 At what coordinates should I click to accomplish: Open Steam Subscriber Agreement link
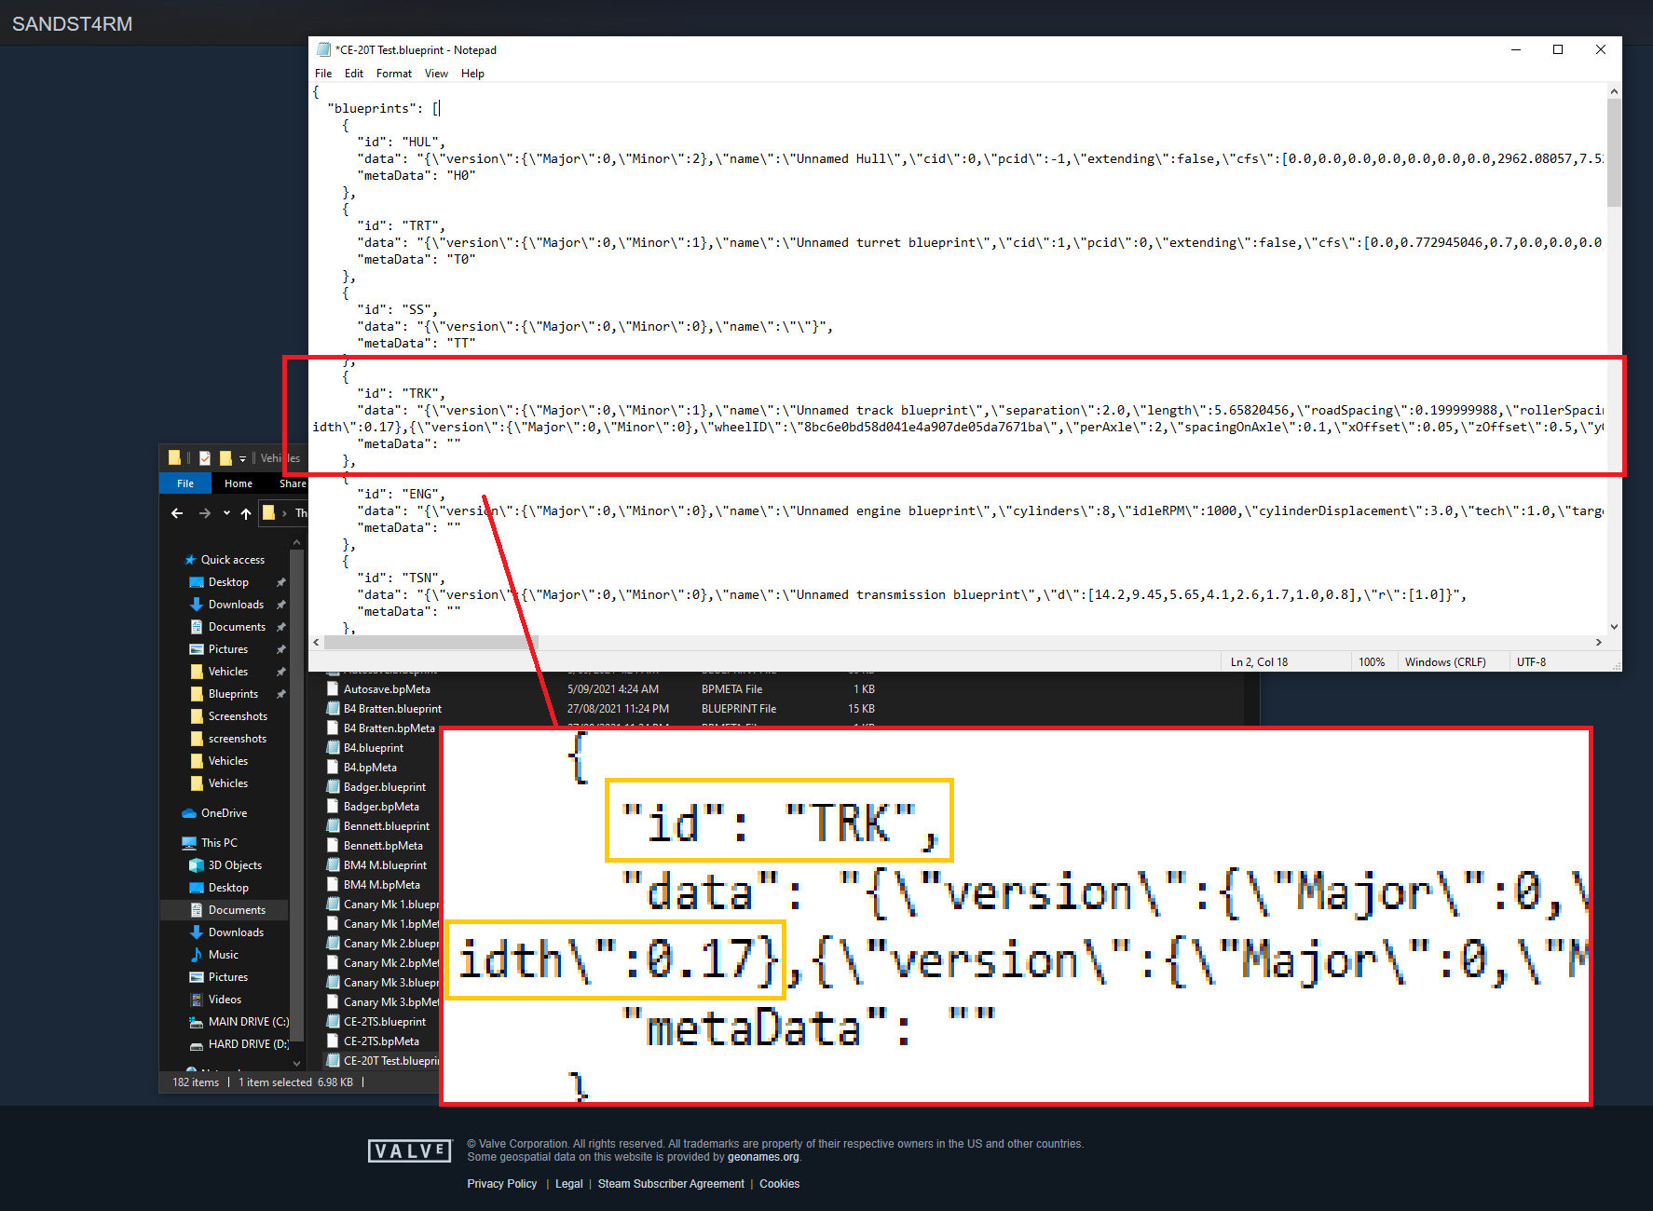[671, 1184]
